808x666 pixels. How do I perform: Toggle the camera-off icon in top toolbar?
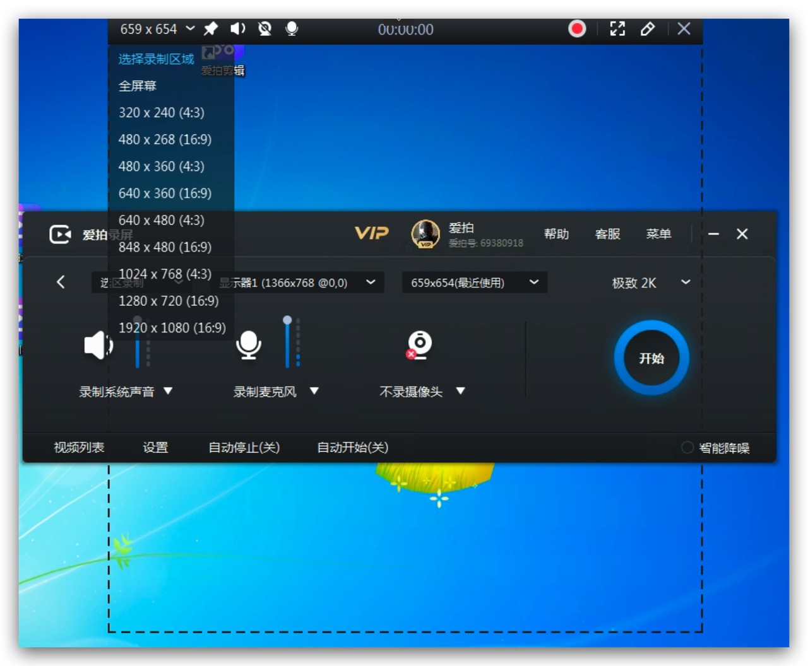pos(265,29)
